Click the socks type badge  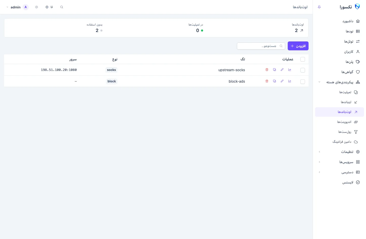pos(111,70)
